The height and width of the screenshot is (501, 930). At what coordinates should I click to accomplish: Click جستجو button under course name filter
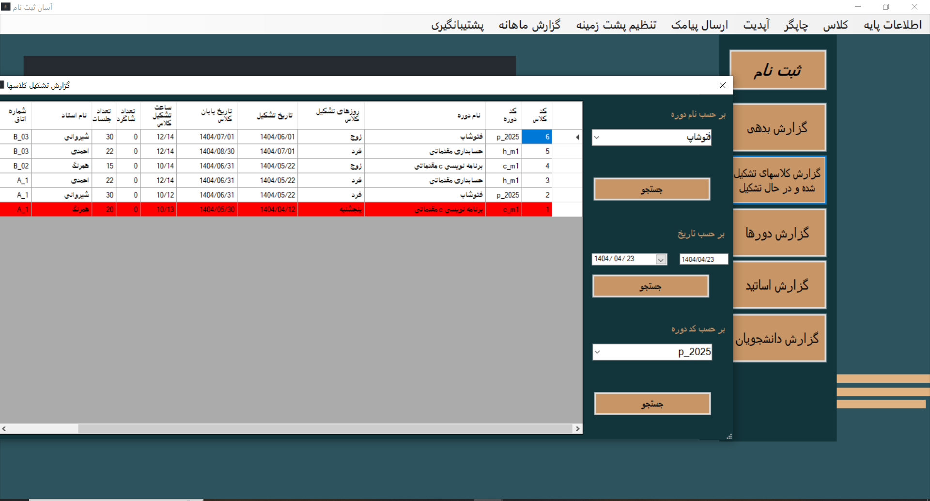tap(651, 189)
